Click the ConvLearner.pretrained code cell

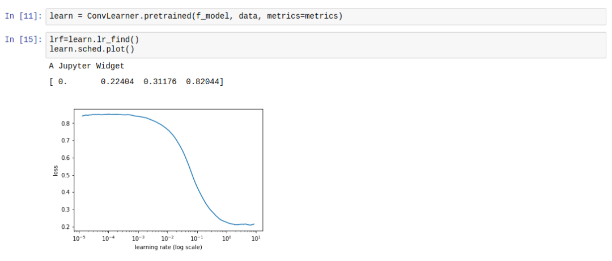coord(325,17)
